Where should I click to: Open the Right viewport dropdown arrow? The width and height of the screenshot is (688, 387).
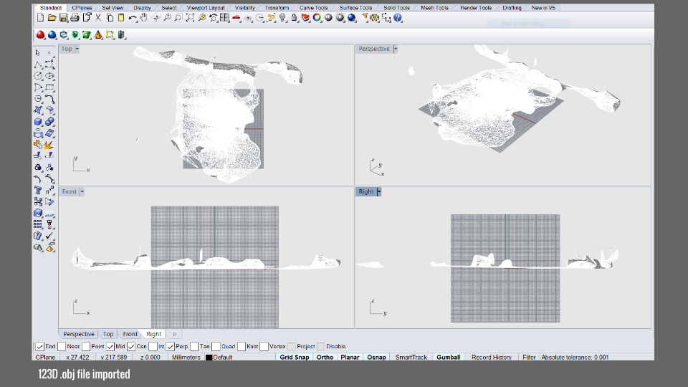pos(378,191)
